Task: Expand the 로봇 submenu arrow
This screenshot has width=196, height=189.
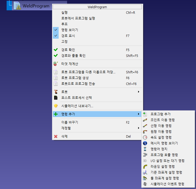Action: (138, 92)
